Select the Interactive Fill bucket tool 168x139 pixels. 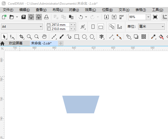click(161, 37)
